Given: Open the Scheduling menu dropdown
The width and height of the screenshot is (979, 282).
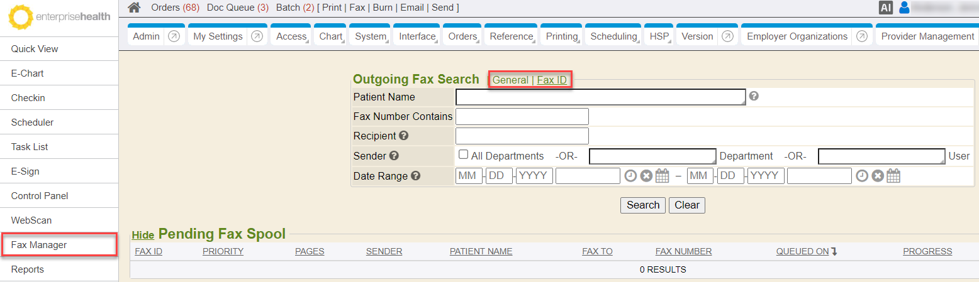Looking at the screenshot, I should pyautogui.click(x=614, y=36).
